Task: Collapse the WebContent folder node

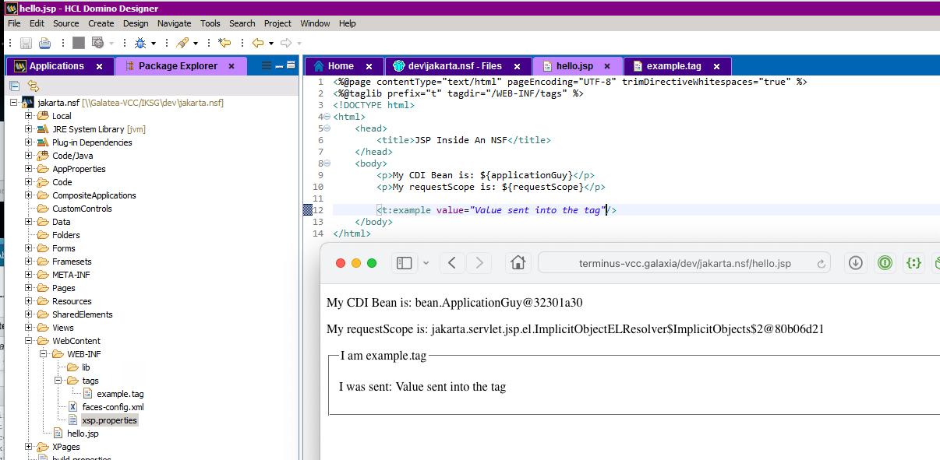Action: point(28,341)
